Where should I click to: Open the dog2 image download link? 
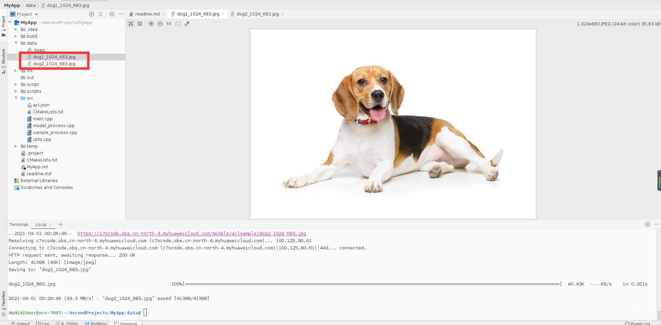point(192,233)
